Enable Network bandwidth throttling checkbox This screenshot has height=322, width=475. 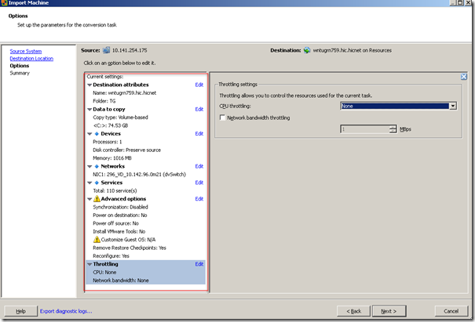point(222,118)
